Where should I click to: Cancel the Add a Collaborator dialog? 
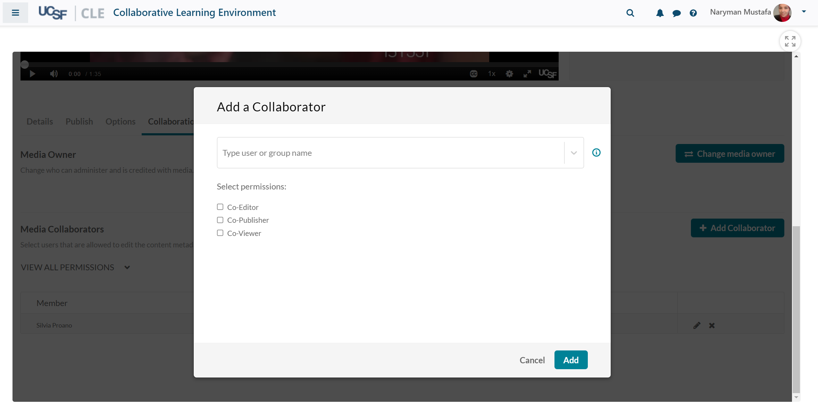pyautogui.click(x=532, y=360)
